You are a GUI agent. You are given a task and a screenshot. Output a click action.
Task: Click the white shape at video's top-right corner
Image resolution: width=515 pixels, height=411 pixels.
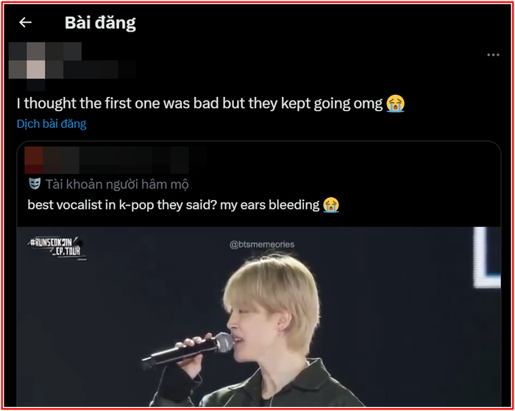487,257
